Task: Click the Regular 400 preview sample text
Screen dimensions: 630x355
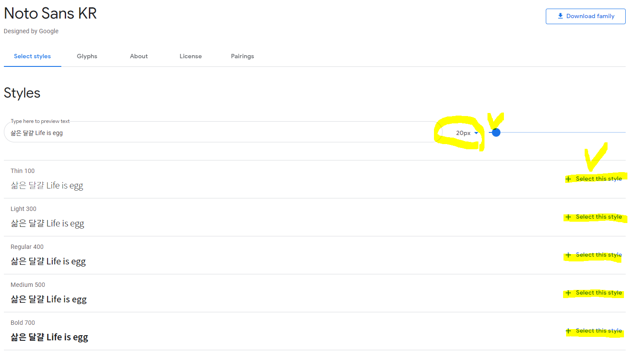Action: click(48, 261)
